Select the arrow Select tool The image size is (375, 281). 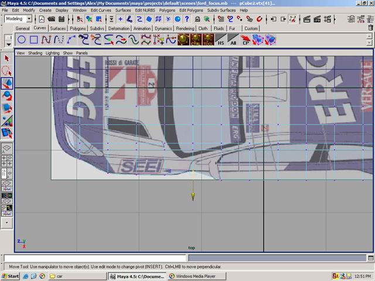tap(7, 59)
